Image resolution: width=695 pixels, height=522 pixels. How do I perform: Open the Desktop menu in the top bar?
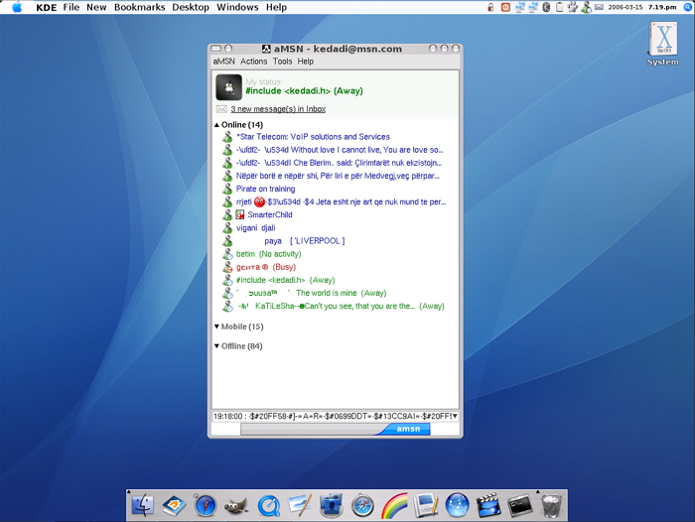tap(191, 7)
